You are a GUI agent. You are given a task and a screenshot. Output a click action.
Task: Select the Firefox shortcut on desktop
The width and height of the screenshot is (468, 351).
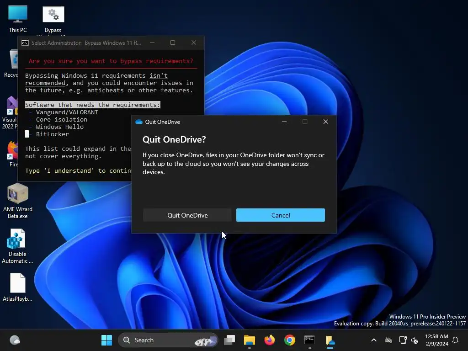[12, 154]
